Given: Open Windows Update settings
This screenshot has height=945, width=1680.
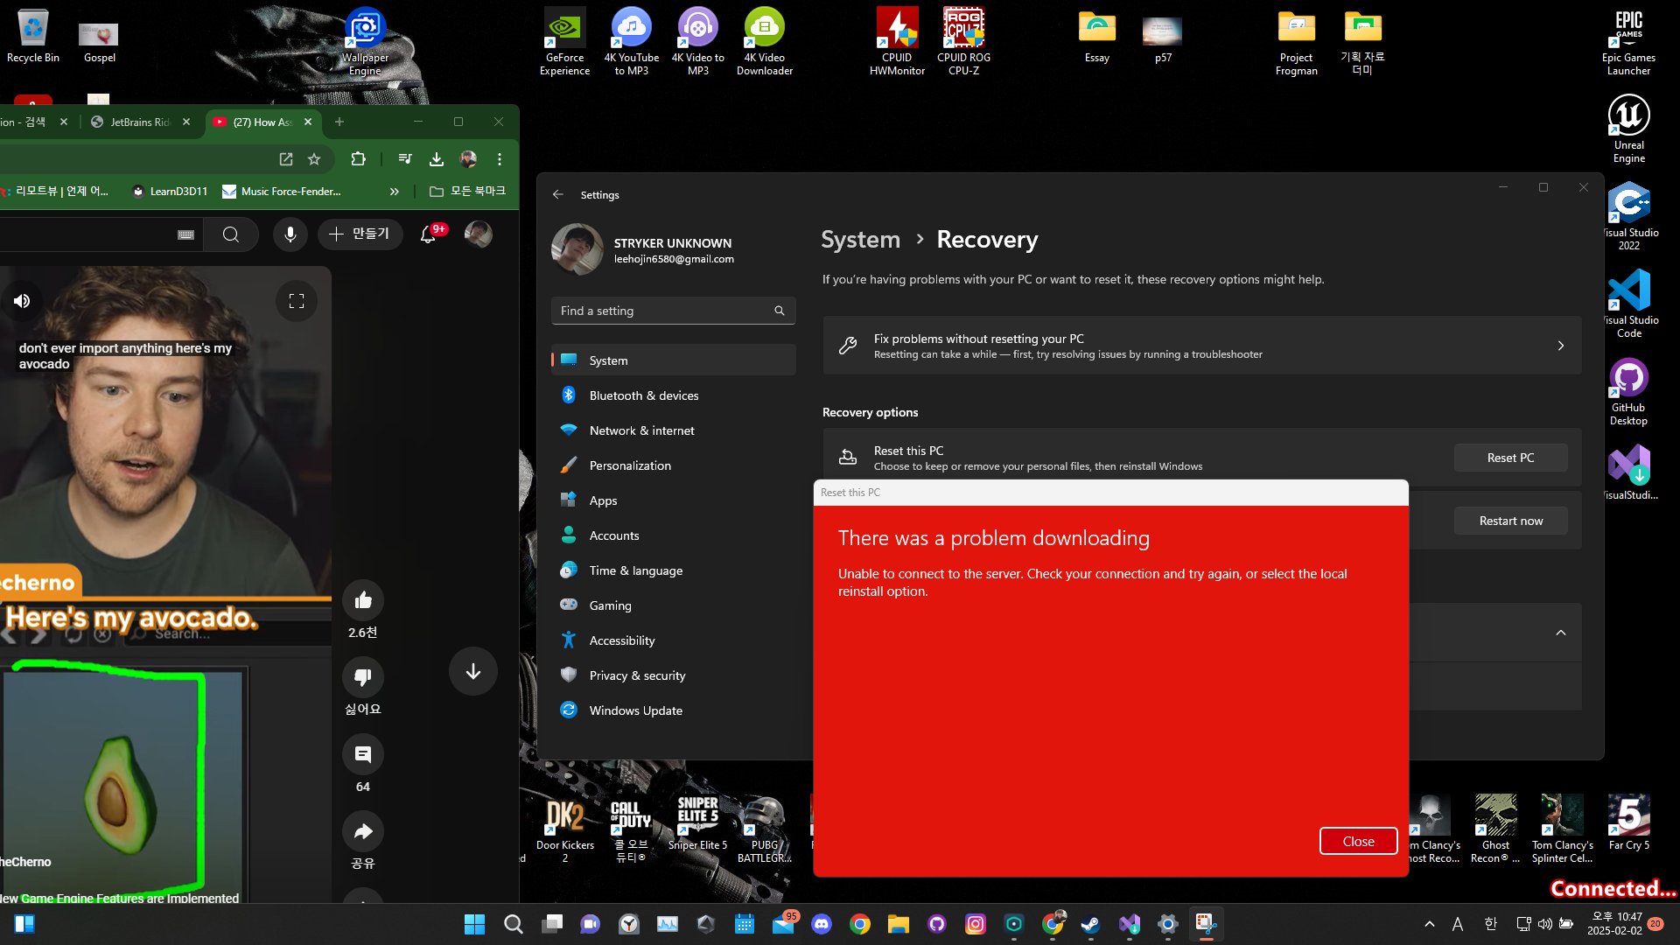Looking at the screenshot, I should tap(673, 710).
